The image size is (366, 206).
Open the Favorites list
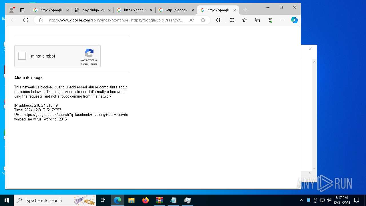(245, 20)
